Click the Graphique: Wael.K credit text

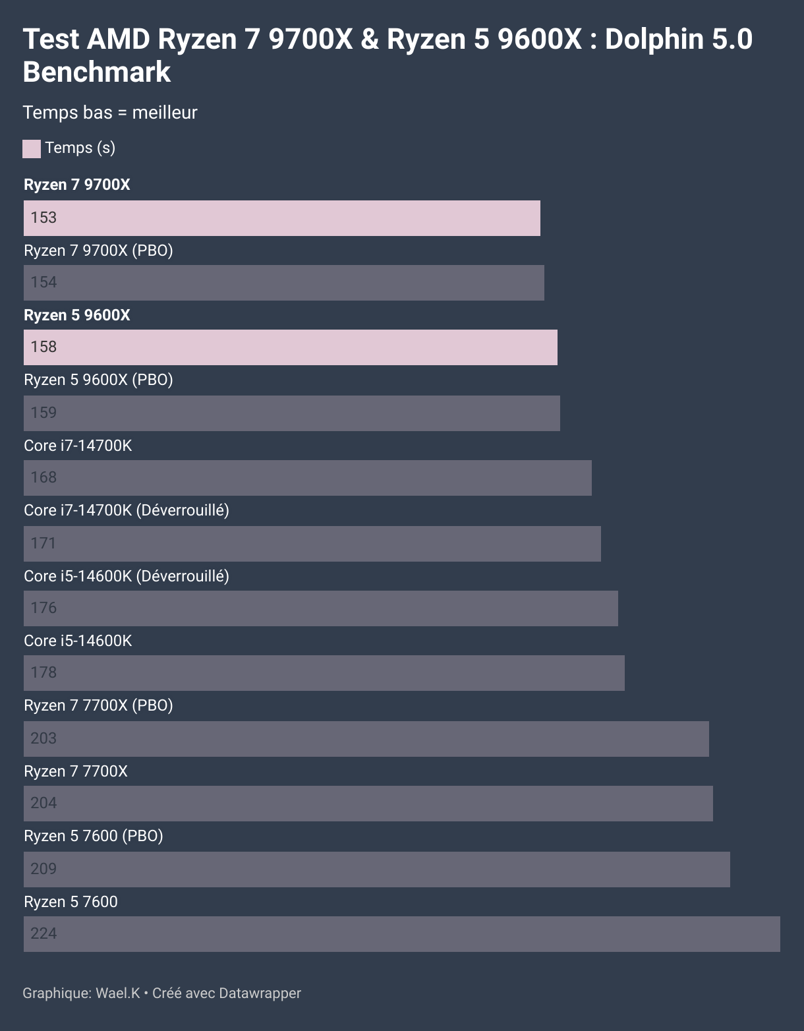point(81,993)
